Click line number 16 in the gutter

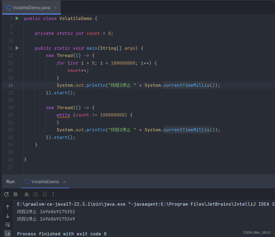tap(10, 85)
